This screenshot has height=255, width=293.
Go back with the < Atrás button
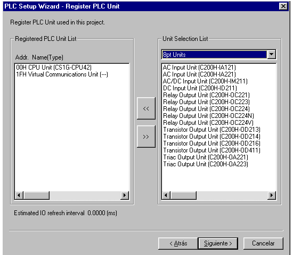pyautogui.click(x=178, y=243)
